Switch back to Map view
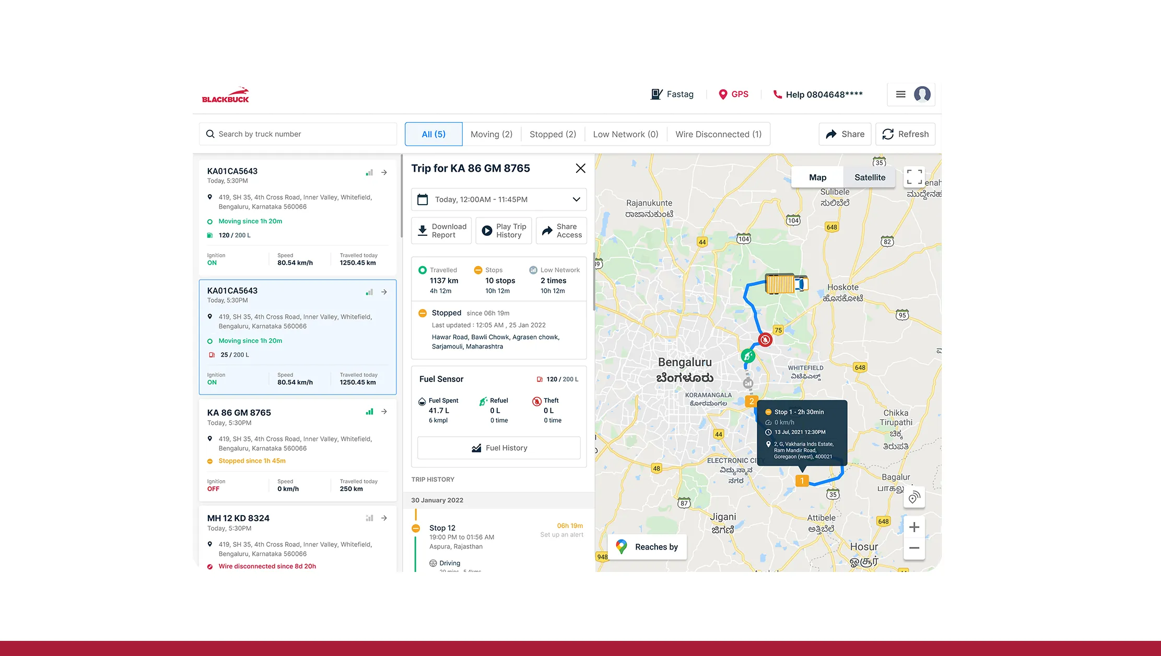Viewport: 1161px width, 656px height. [x=817, y=177]
